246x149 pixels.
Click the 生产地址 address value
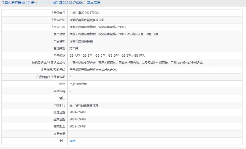[x=114, y=34]
